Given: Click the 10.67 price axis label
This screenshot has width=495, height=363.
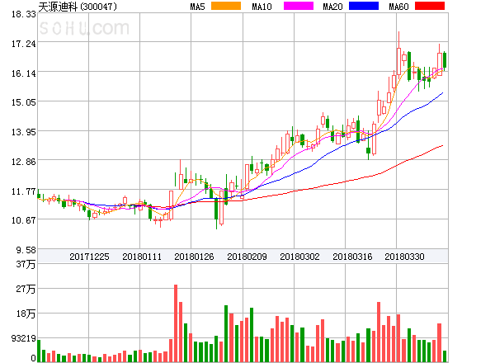Looking at the screenshot, I should (x=24, y=220).
